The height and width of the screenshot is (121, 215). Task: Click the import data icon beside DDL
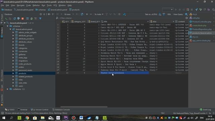(x=164, y=14)
